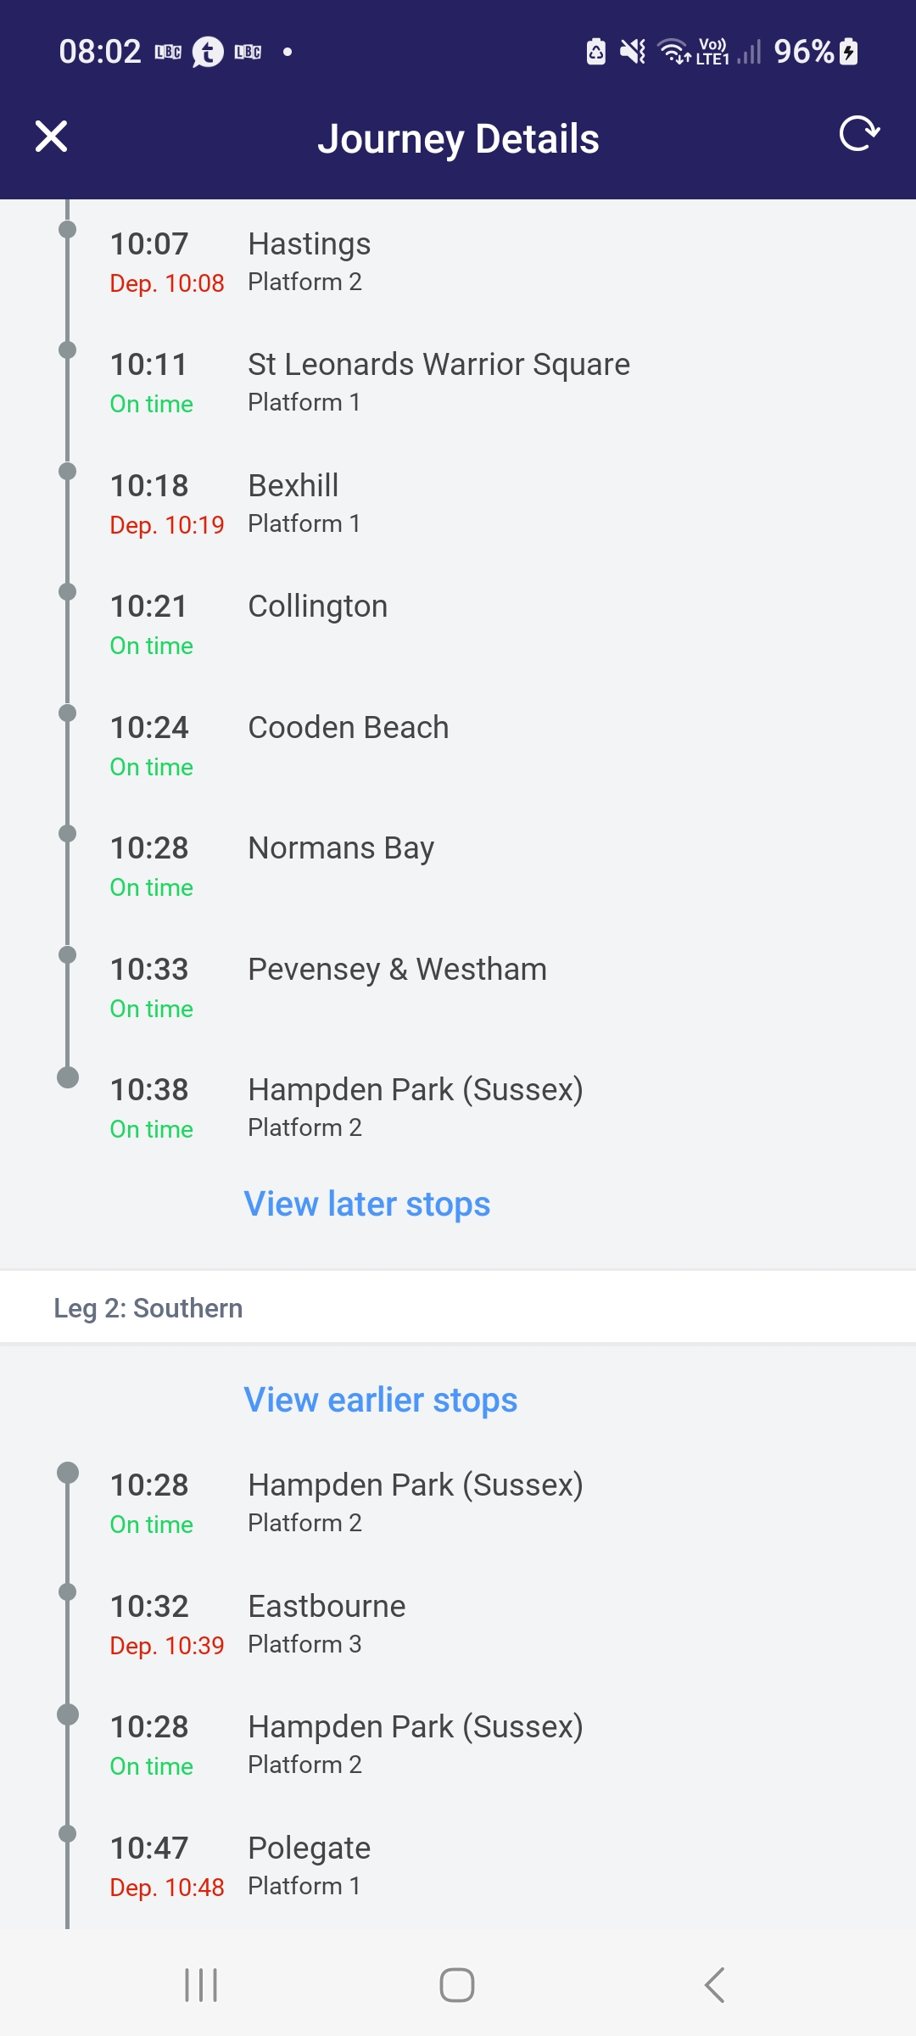Select St Leonards Warrior Square stop
Image resolution: width=916 pixels, height=2036 pixels.
[438, 366]
